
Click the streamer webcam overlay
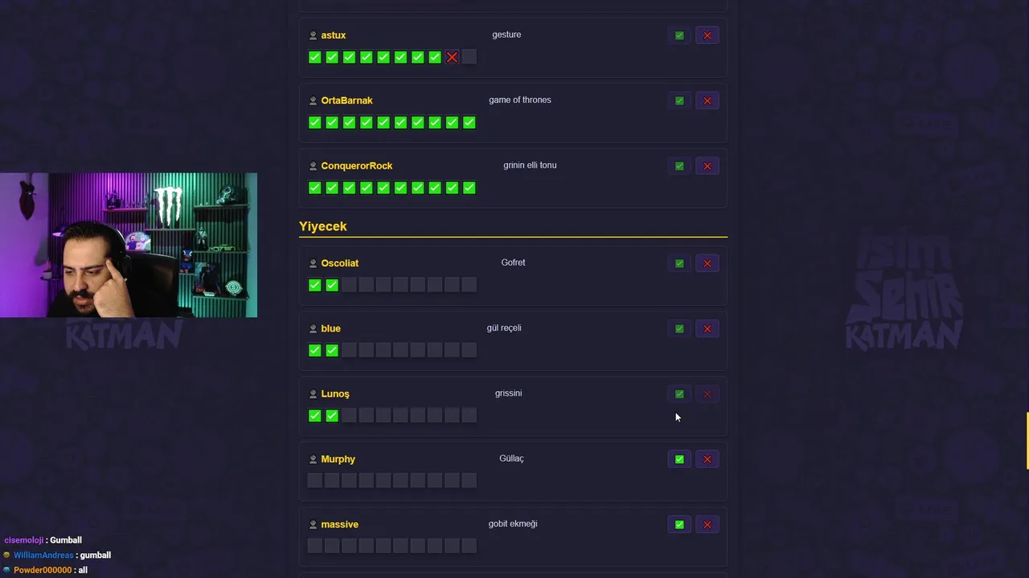129,245
